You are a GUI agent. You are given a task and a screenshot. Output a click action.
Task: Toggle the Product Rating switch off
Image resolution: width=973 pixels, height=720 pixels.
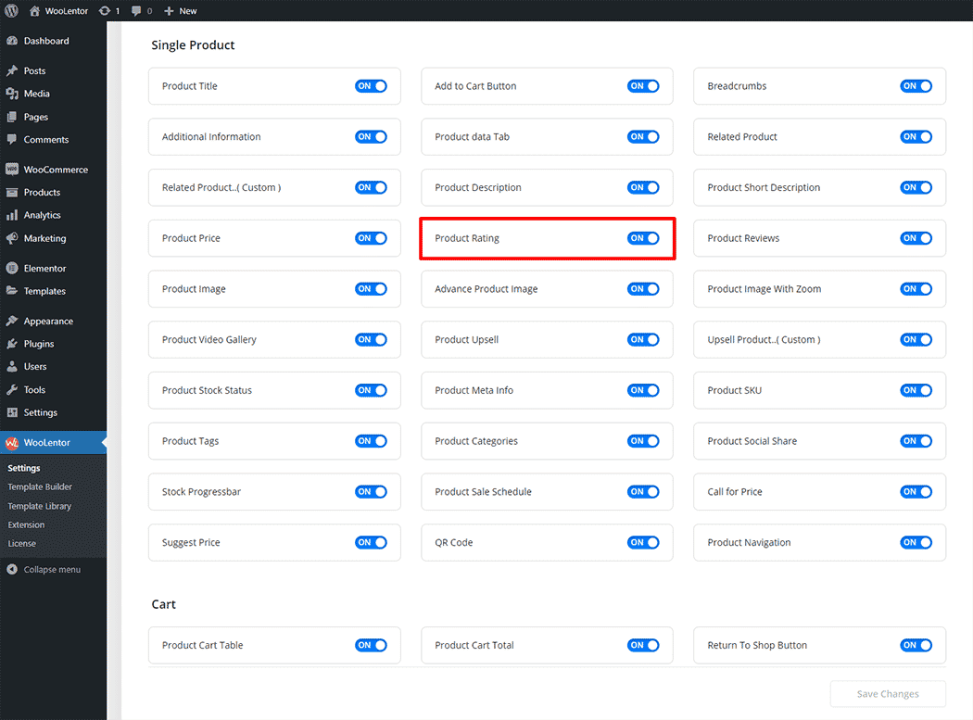[x=643, y=238]
